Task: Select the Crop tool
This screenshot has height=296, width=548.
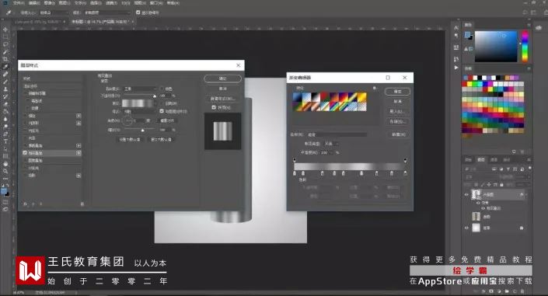Action: [5, 59]
